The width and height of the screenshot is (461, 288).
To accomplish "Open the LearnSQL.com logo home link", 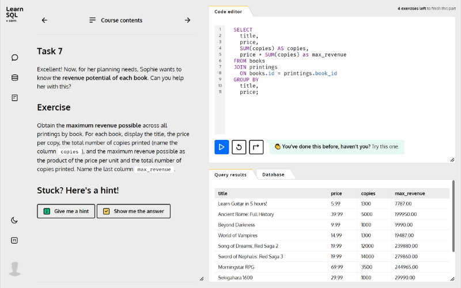I will [x=14, y=14].
